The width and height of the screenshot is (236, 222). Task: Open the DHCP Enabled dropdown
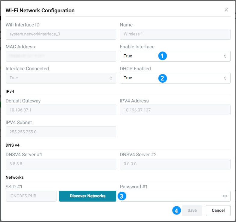175,78
